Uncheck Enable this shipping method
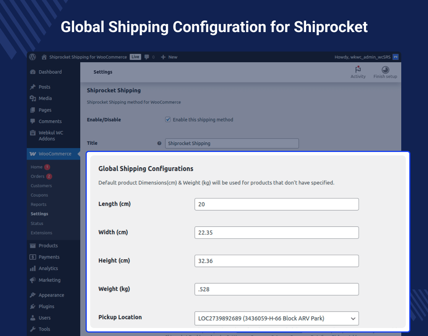 point(168,120)
